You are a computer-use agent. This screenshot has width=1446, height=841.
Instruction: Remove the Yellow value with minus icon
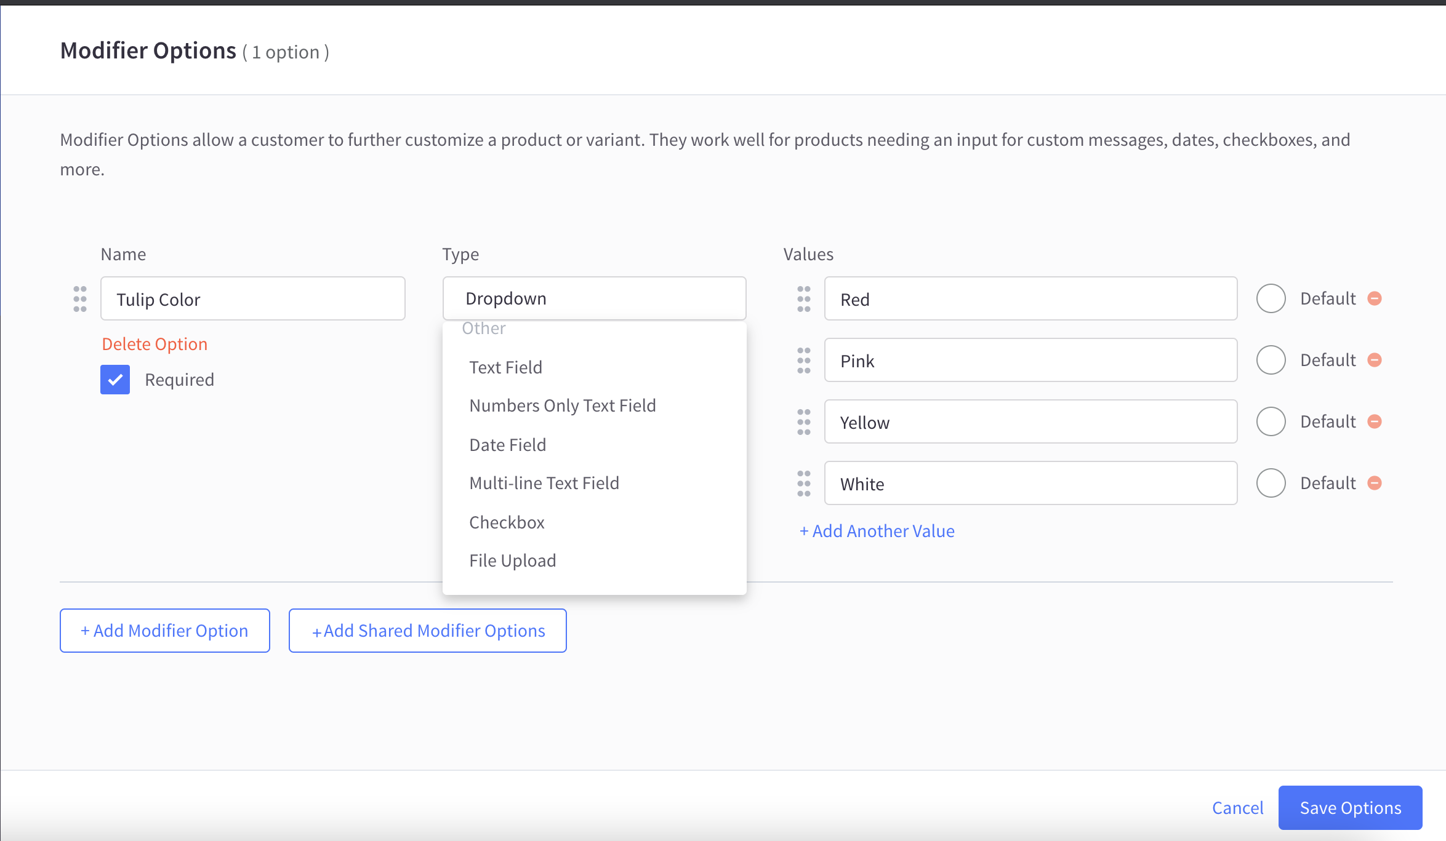click(1375, 421)
